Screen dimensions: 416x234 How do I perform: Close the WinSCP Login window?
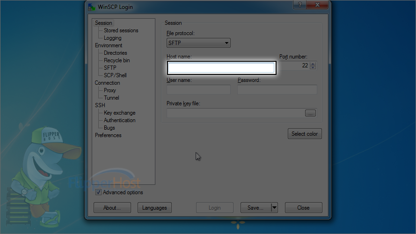point(317,5)
